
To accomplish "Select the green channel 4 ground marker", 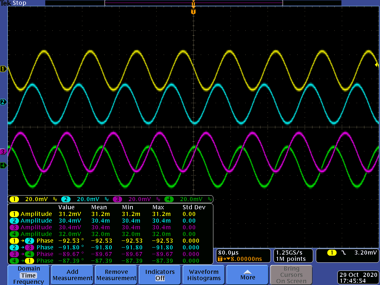I will click(3, 166).
